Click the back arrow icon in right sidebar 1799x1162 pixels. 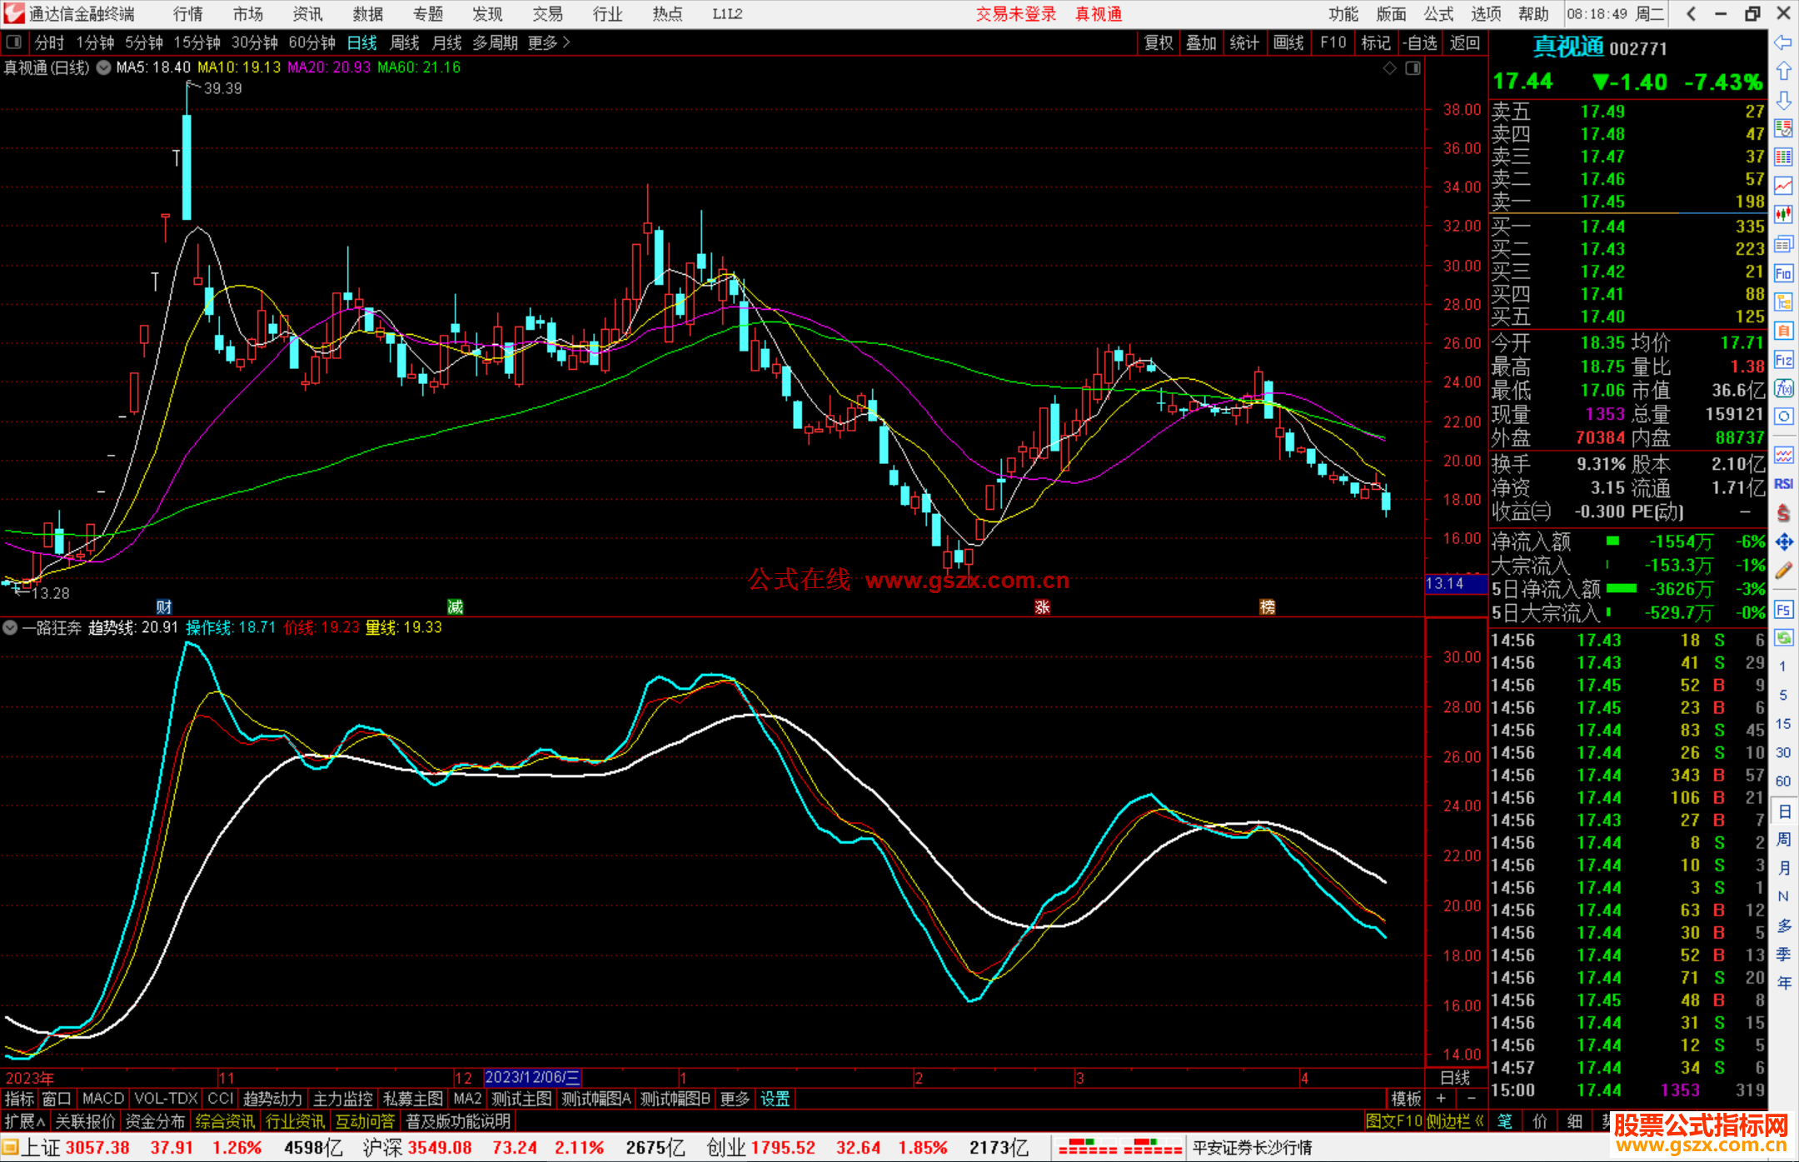[x=1783, y=42]
